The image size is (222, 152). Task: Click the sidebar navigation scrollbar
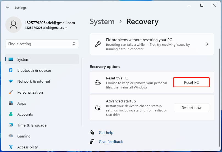click(82, 92)
